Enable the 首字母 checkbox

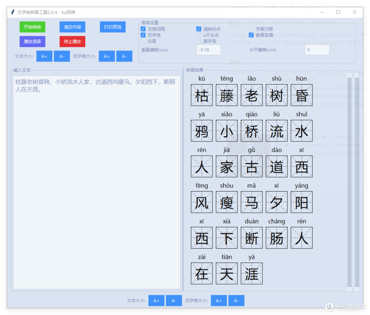tap(199, 41)
